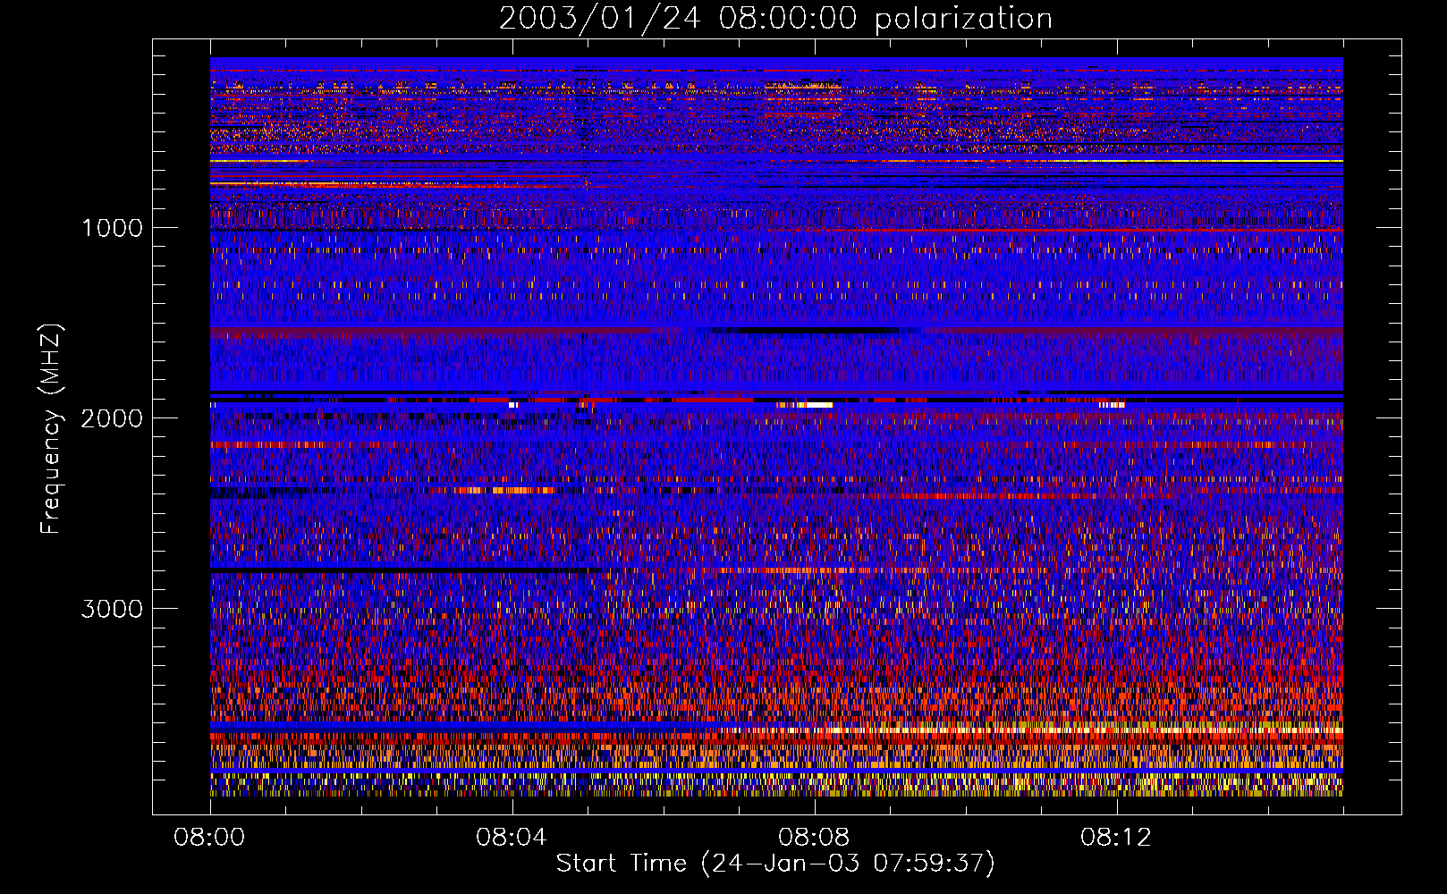1447x894 pixels.
Task: Click the plot title '2003/01/24 08:00:00 polarization'
Action: 775,19
